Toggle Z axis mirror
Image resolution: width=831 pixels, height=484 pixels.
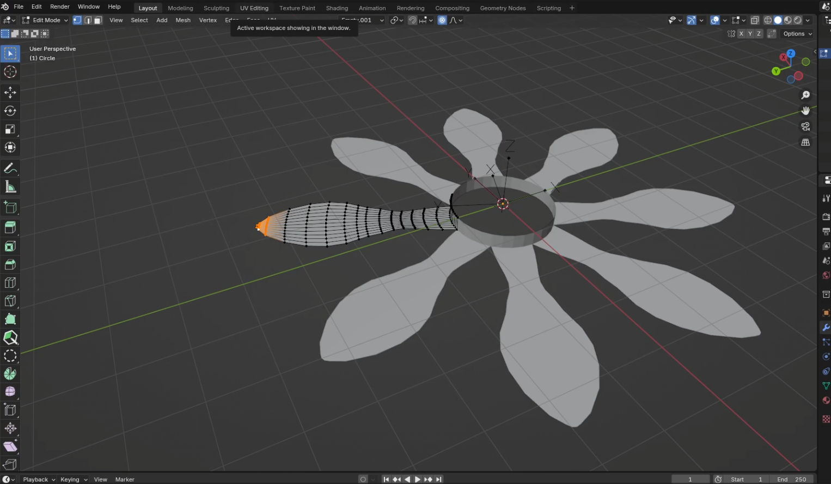click(759, 34)
